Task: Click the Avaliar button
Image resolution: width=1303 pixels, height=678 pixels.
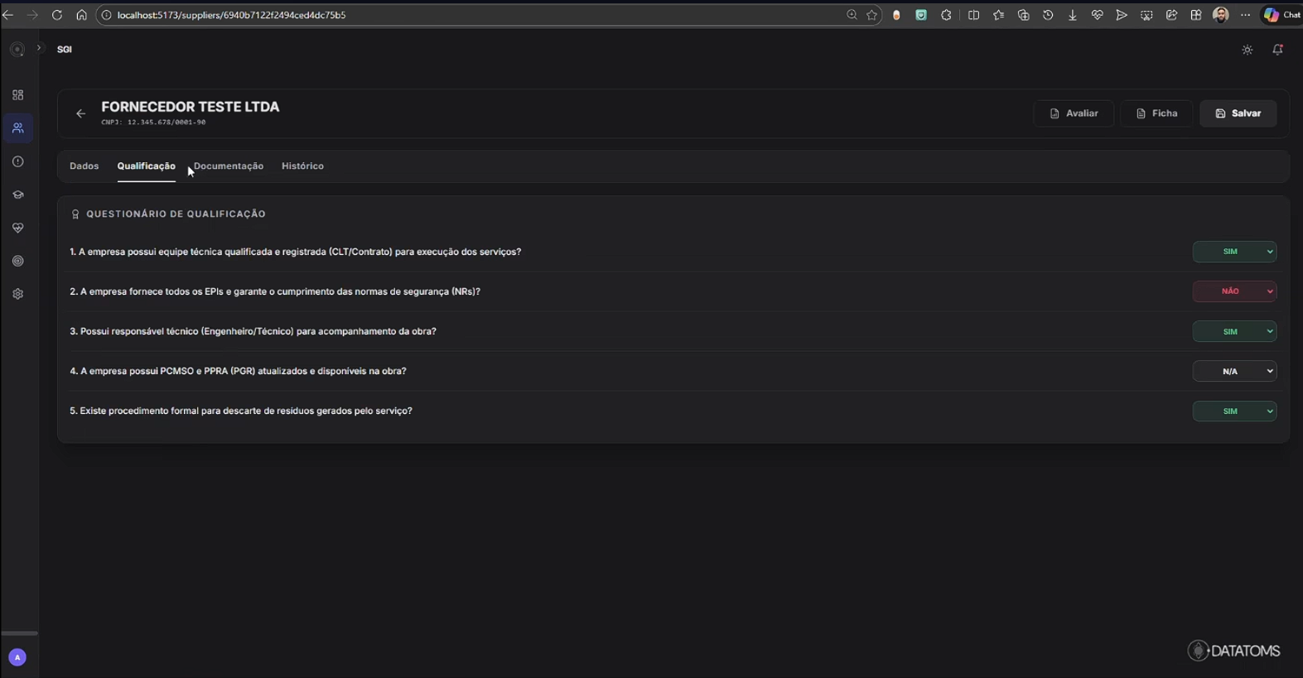Action: [1074, 113]
